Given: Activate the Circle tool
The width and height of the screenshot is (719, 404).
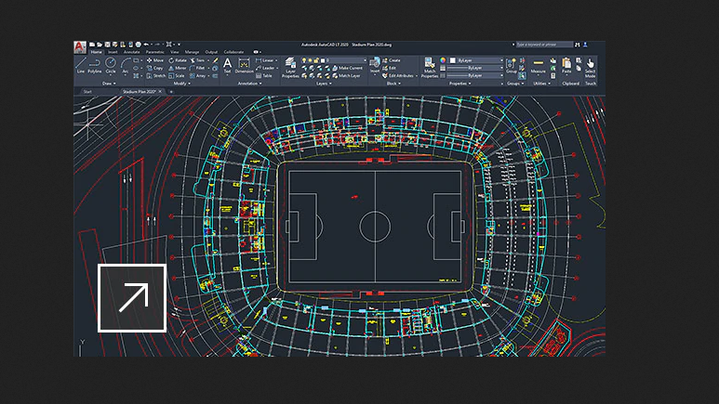Looking at the screenshot, I should [x=111, y=66].
